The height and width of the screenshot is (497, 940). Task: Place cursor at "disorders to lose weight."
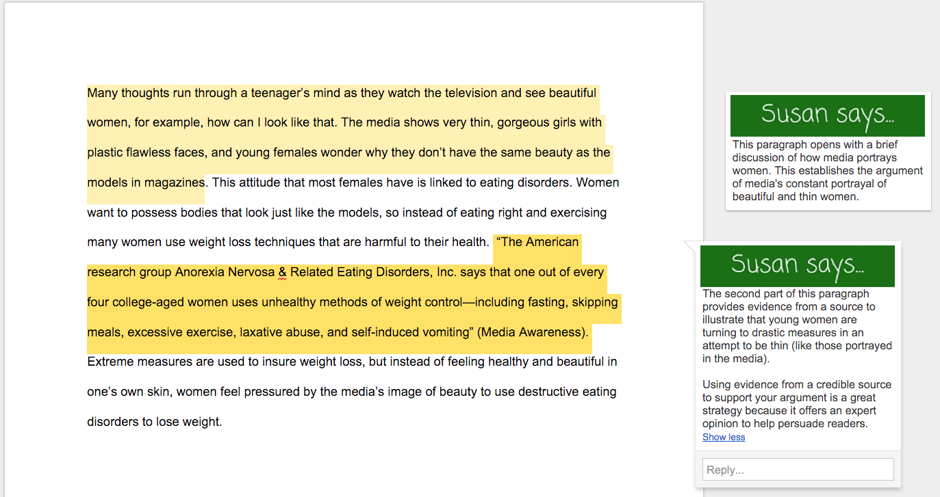[x=154, y=422]
